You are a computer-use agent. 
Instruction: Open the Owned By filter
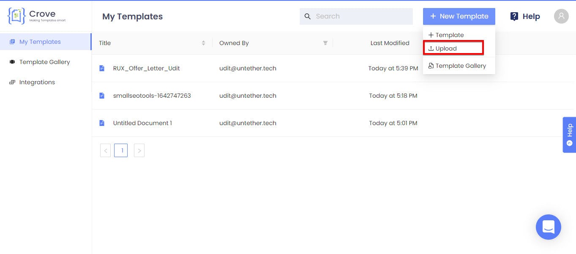tap(325, 43)
